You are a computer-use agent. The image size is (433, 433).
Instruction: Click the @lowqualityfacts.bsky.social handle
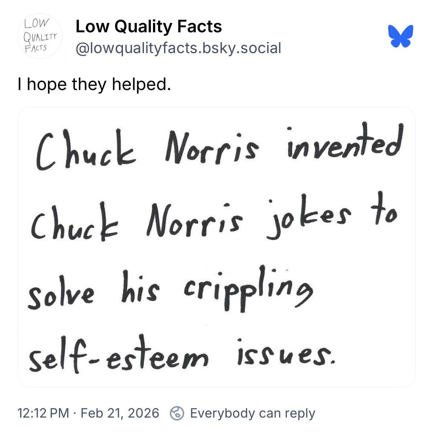[x=178, y=48]
